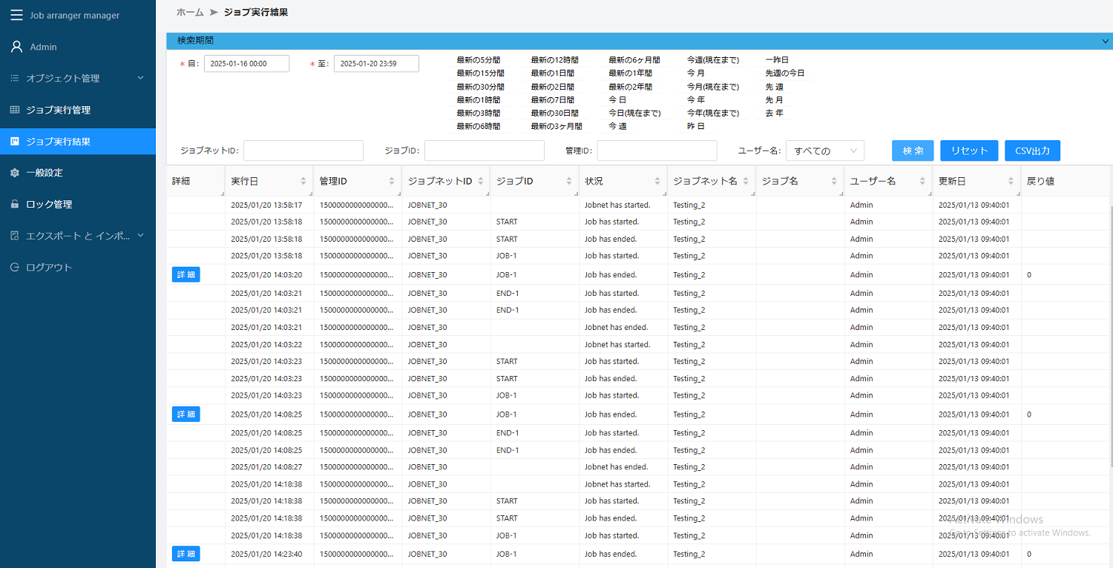Collapse the 検索期間 panel chevron
Image resolution: width=1113 pixels, height=568 pixels.
coord(1105,42)
